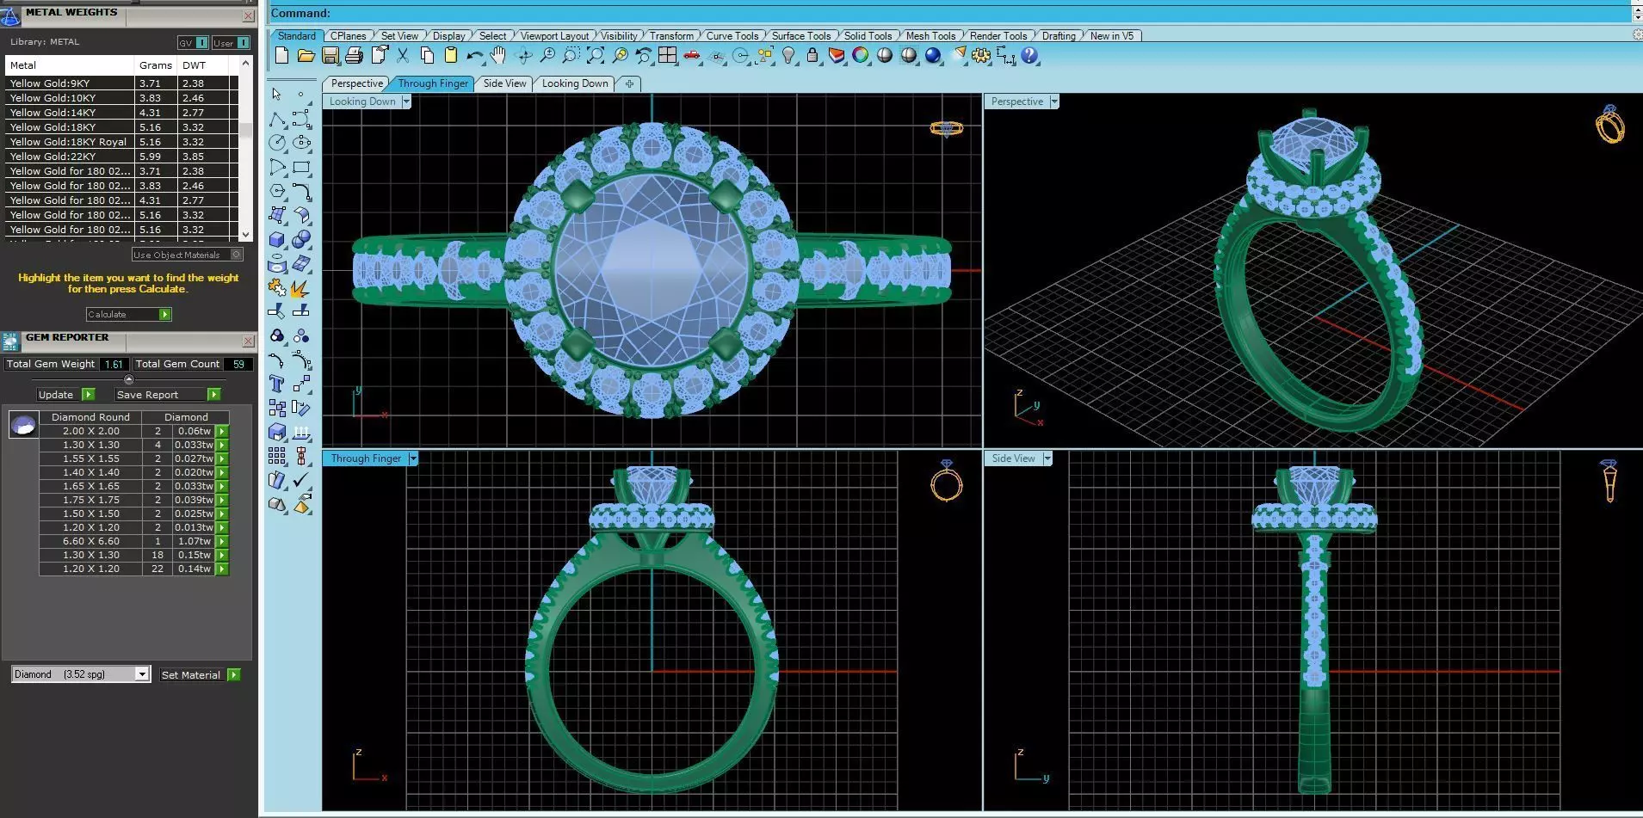Click the padlock lock objects icon
Screen dimensions: 1643x818
coord(812,56)
